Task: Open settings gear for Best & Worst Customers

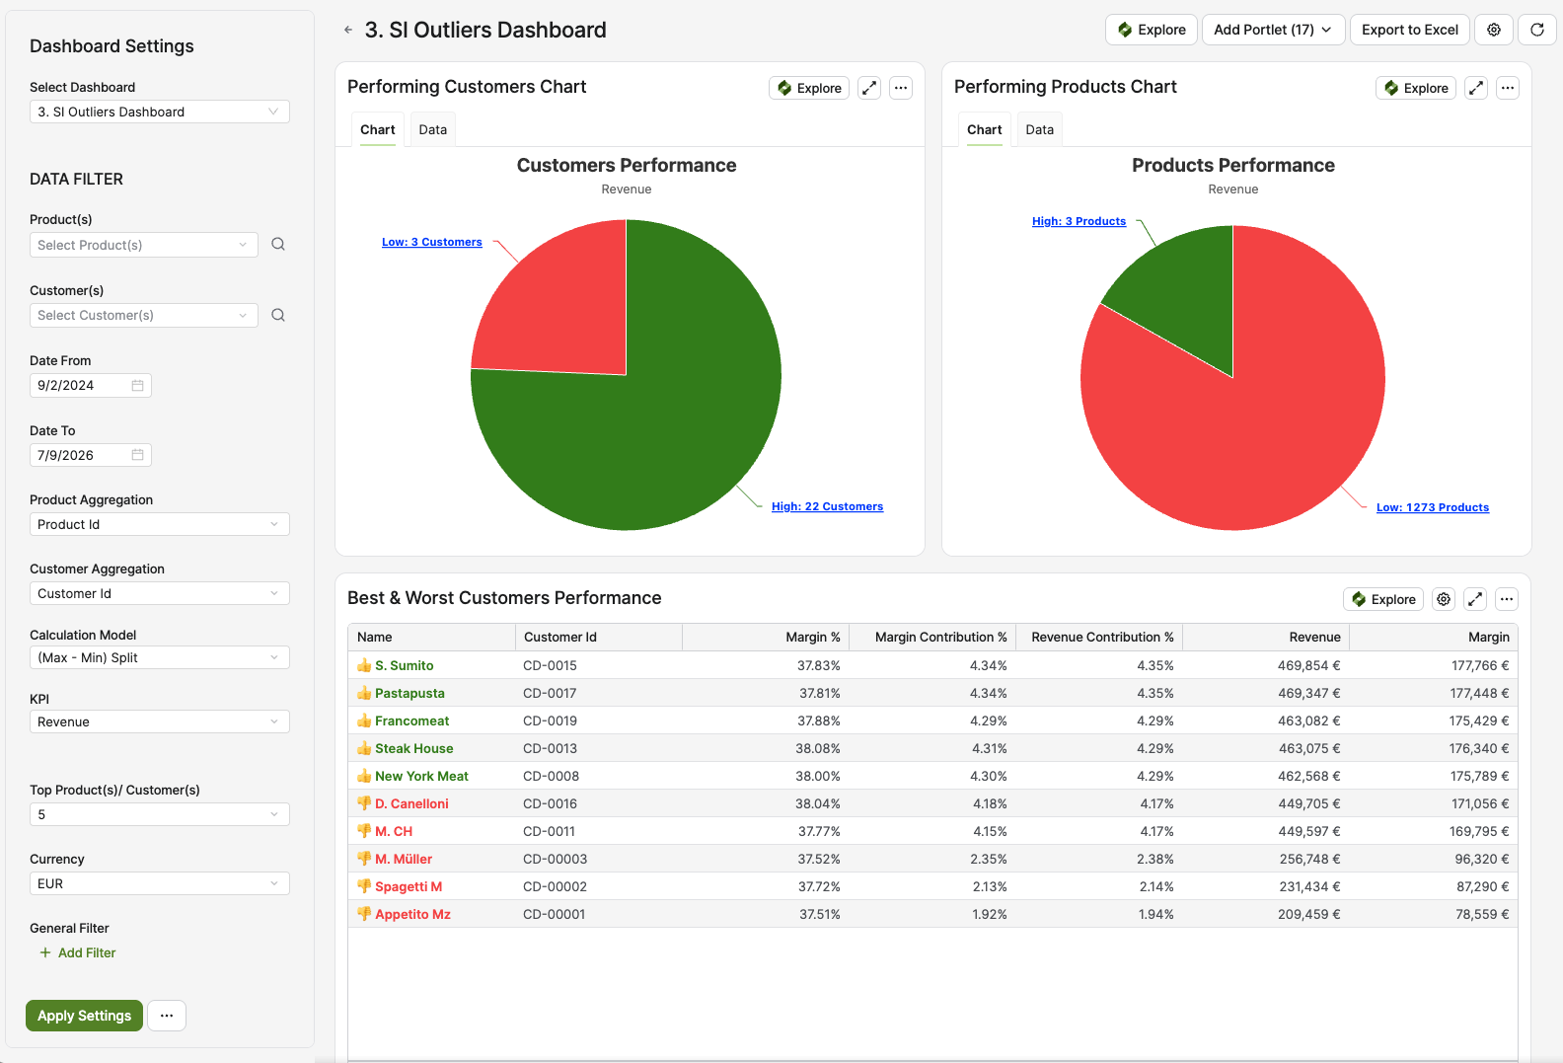Action: tap(1444, 599)
